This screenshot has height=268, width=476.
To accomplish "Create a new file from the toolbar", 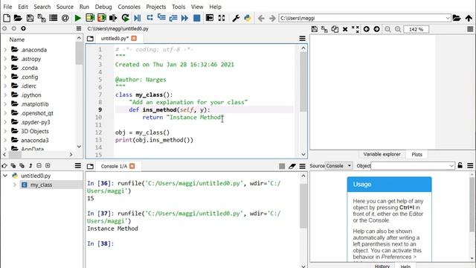I will point(7,18).
